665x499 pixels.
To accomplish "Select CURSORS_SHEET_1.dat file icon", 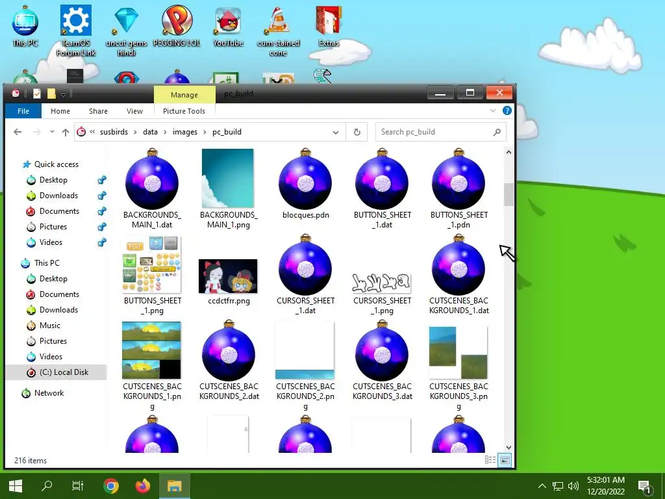I will (x=305, y=264).
